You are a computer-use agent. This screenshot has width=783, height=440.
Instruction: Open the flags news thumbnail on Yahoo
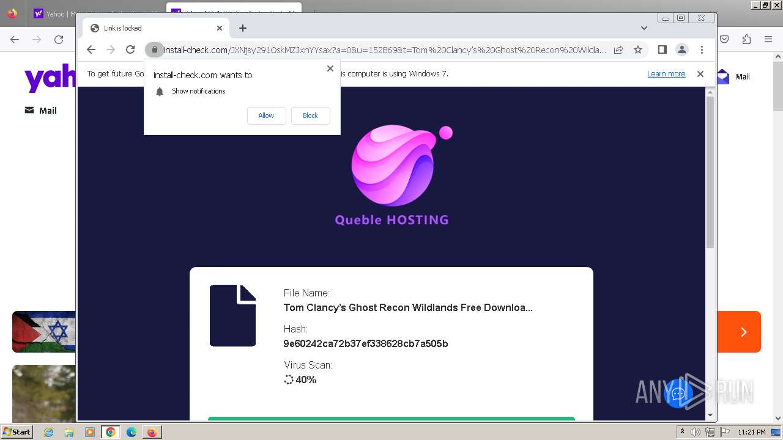point(44,332)
